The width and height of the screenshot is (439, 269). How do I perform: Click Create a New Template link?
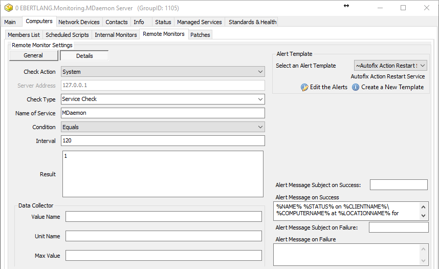tap(392, 87)
